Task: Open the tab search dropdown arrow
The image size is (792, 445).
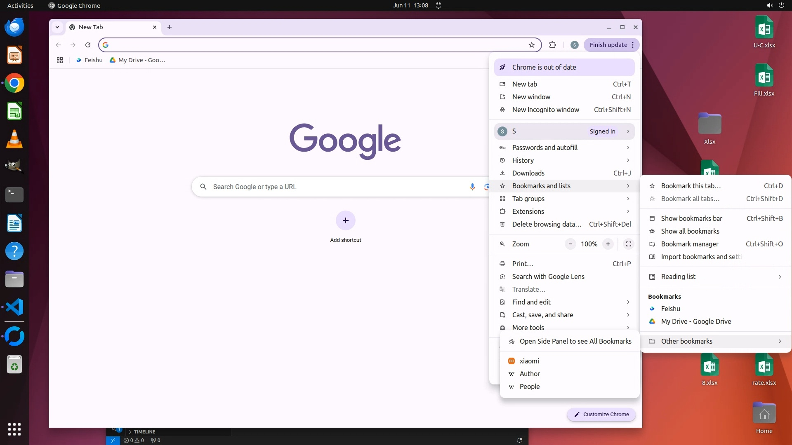Action: coord(57,27)
